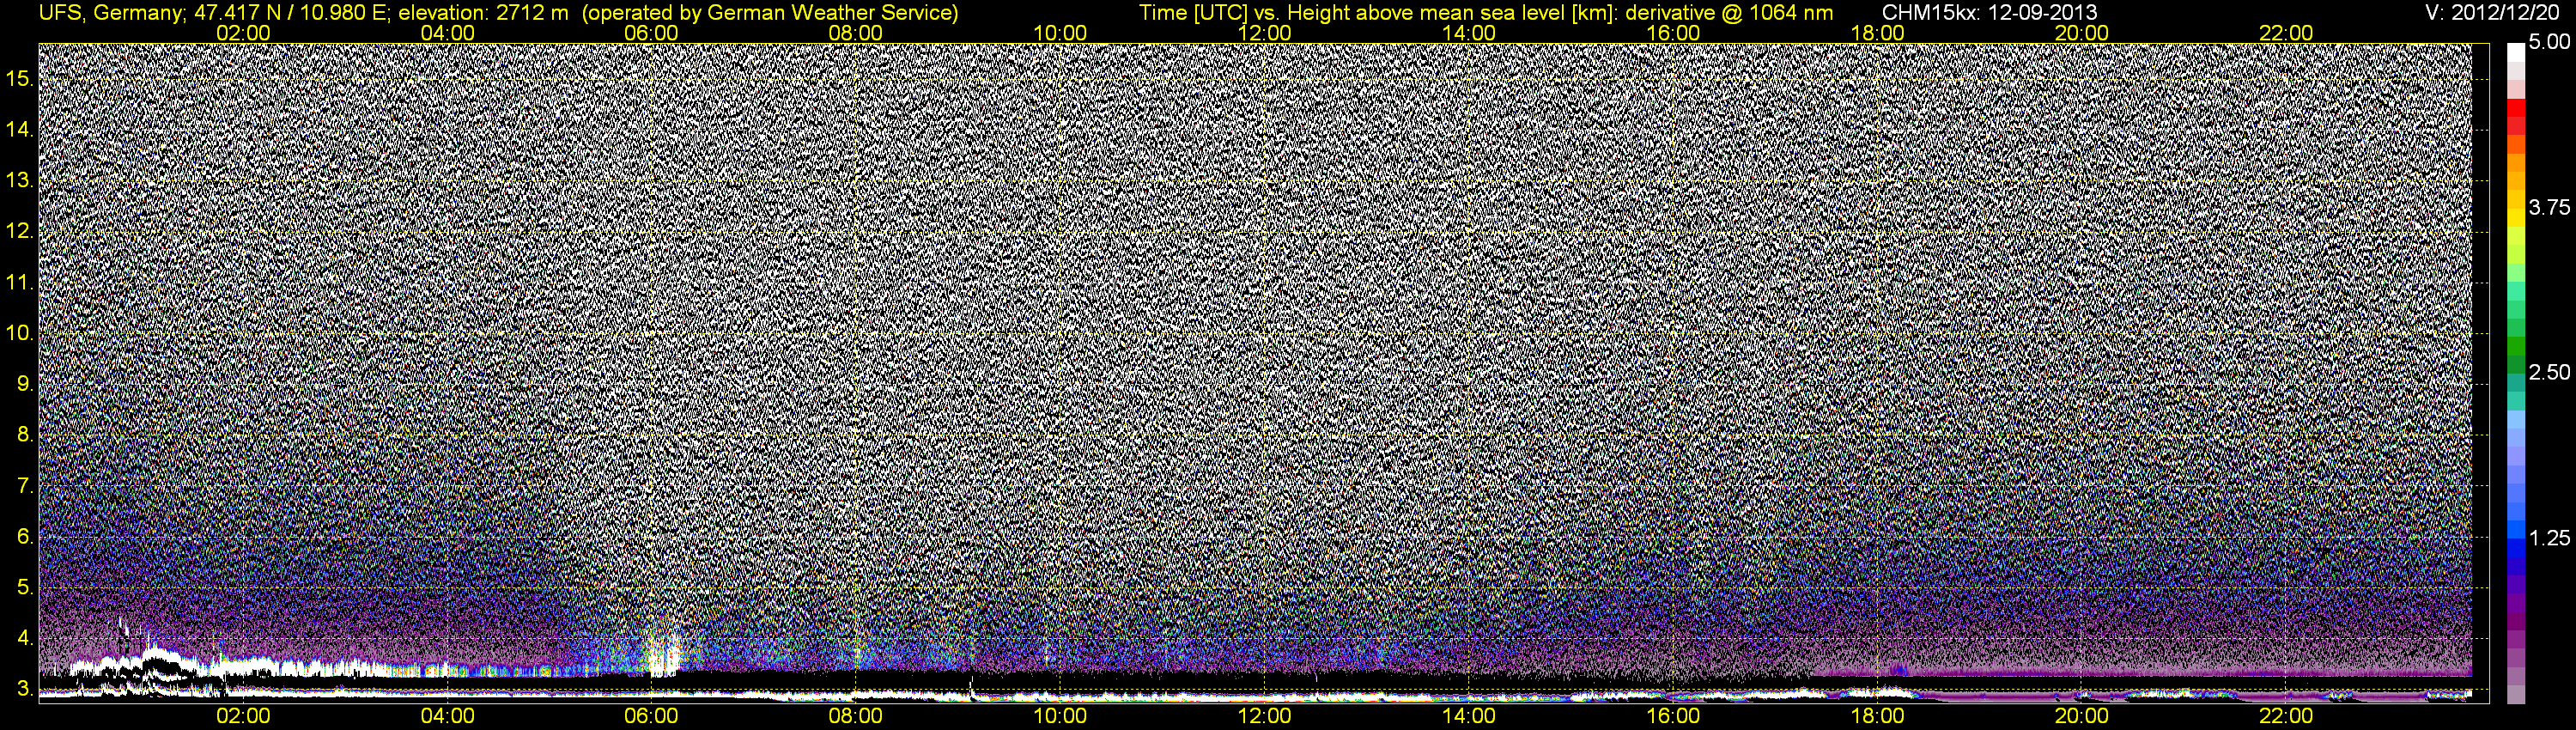Click 'operated by German Weather Service' text
This screenshot has width=2576, height=730.
click(x=770, y=13)
